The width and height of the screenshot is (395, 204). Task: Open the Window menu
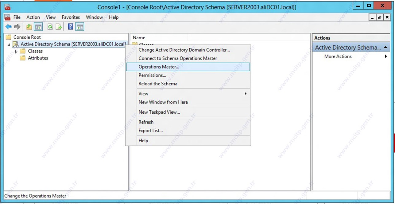pos(94,17)
